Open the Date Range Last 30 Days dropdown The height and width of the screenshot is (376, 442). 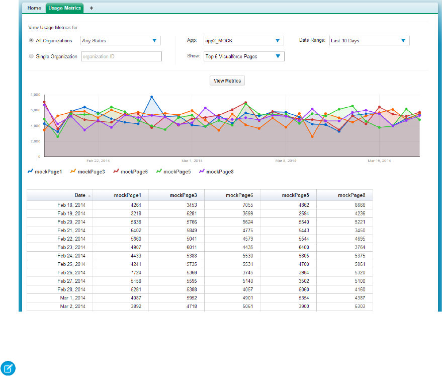[369, 41]
